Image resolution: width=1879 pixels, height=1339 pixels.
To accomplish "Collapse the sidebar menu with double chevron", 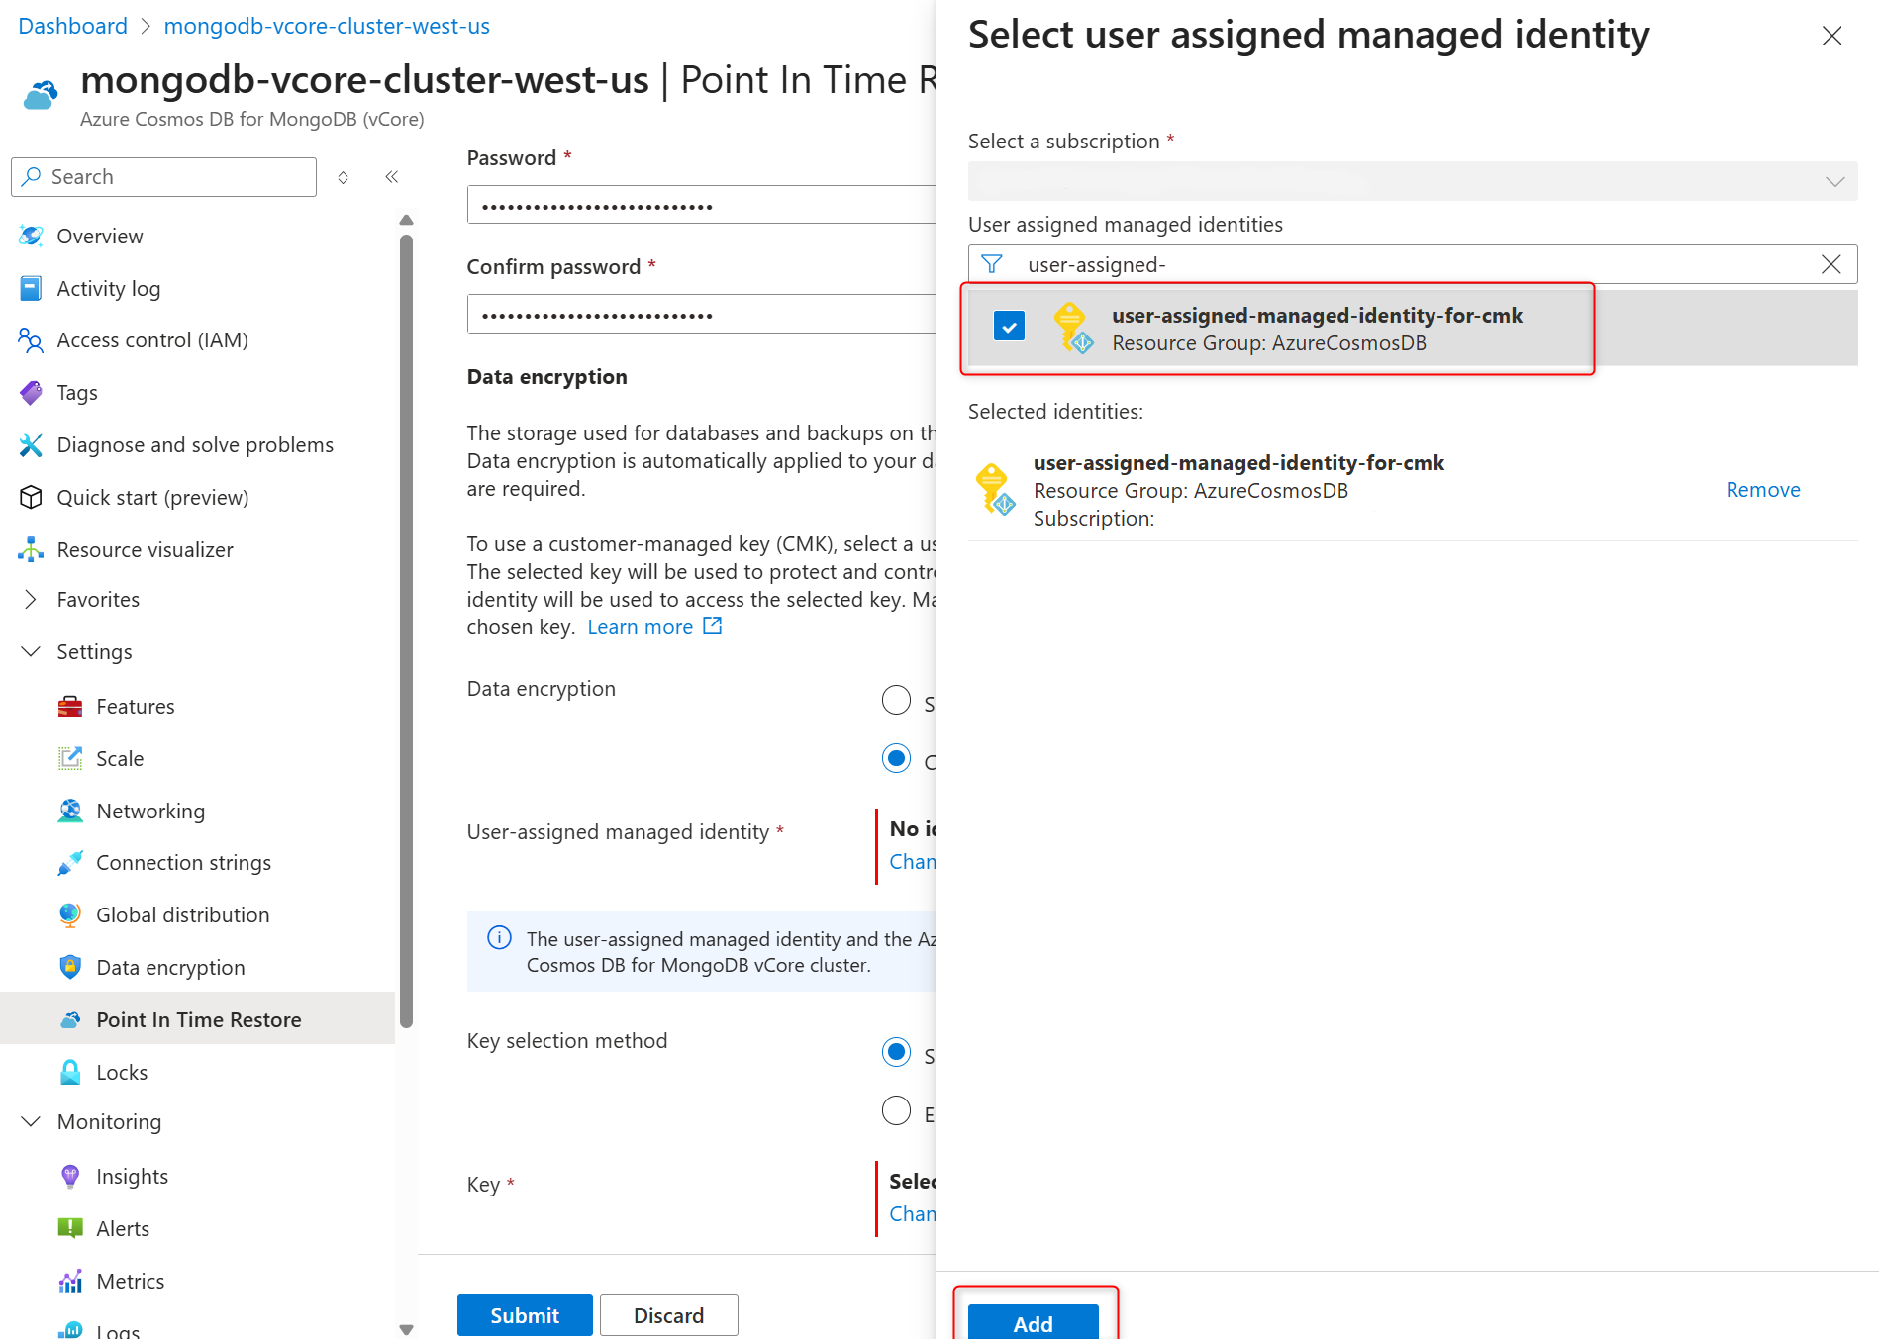I will (392, 177).
